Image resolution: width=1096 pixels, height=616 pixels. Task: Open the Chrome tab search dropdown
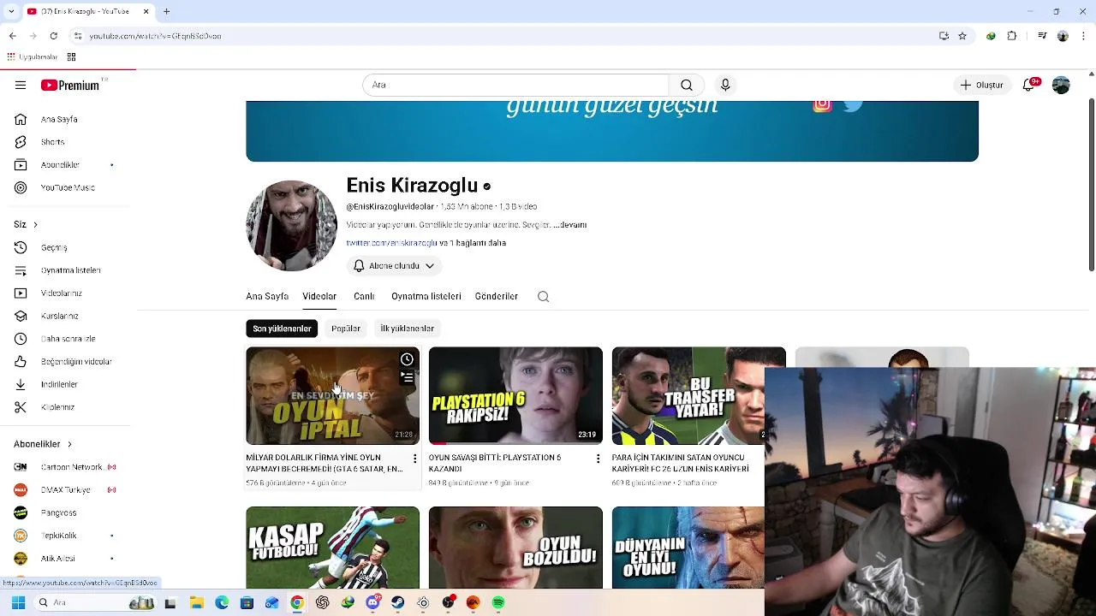tap(11, 11)
